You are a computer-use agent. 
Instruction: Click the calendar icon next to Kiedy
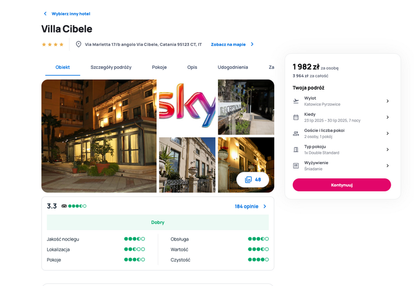[296, 117]
